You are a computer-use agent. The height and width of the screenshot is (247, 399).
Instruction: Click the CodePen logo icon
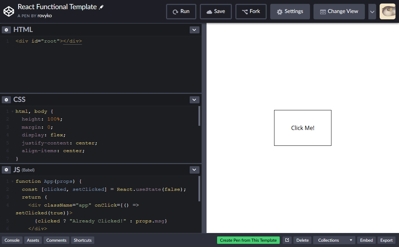coord(9,12)
